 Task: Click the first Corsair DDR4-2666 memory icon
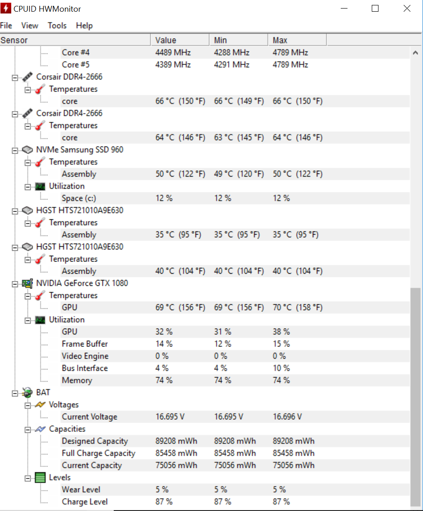(x=27, y=77)
